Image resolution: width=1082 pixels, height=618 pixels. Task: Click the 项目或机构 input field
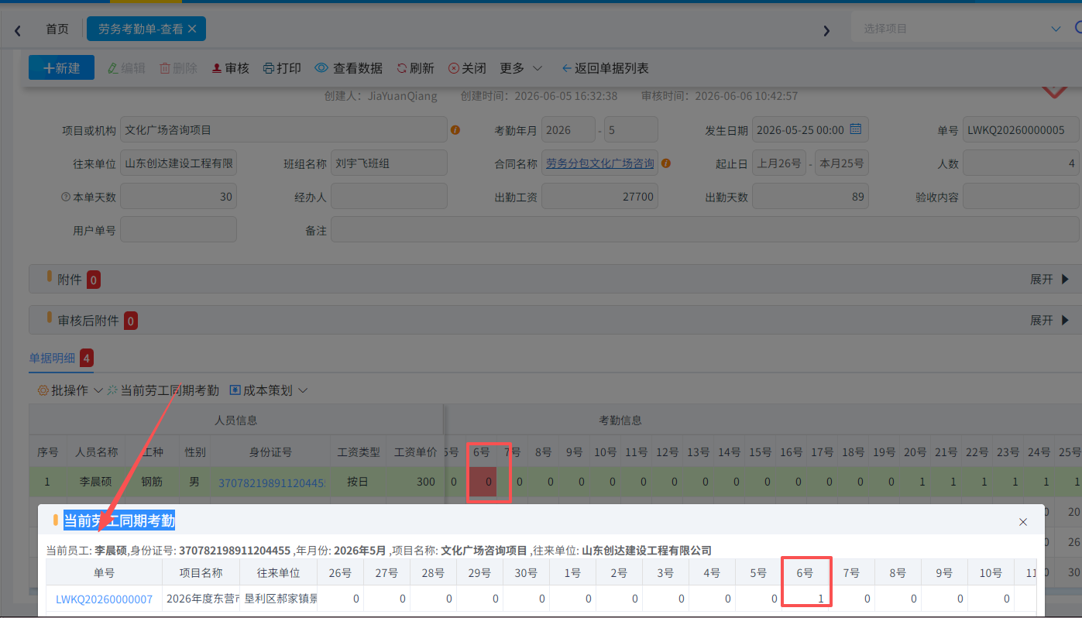pyautogui.click(x=283, y=130)
